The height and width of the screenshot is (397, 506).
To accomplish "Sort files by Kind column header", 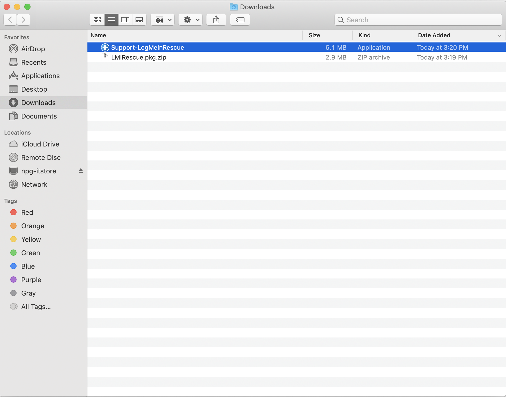I will point(382,35).
